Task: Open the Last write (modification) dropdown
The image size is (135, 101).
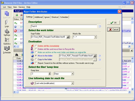Action: click(72, 83)
